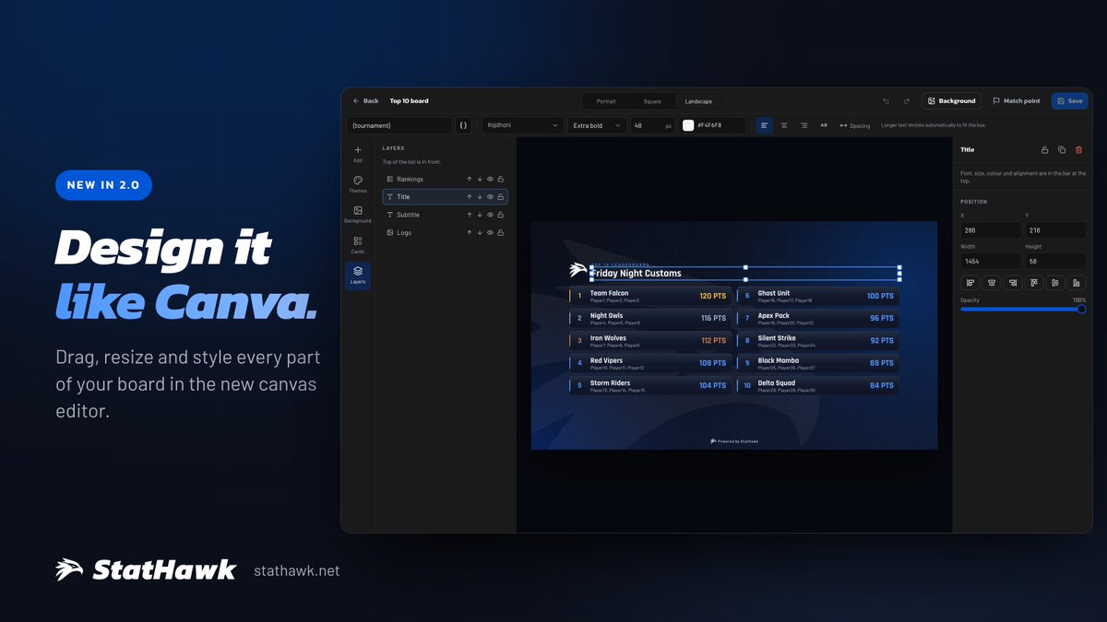The height and width of the screenshot is (622, 1107).
Task: Open the Cards panel
Action: (x=358, y=244)
